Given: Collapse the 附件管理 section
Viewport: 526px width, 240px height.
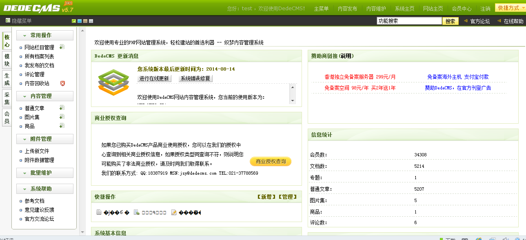Looking at the screenshot, I should 45,139.
